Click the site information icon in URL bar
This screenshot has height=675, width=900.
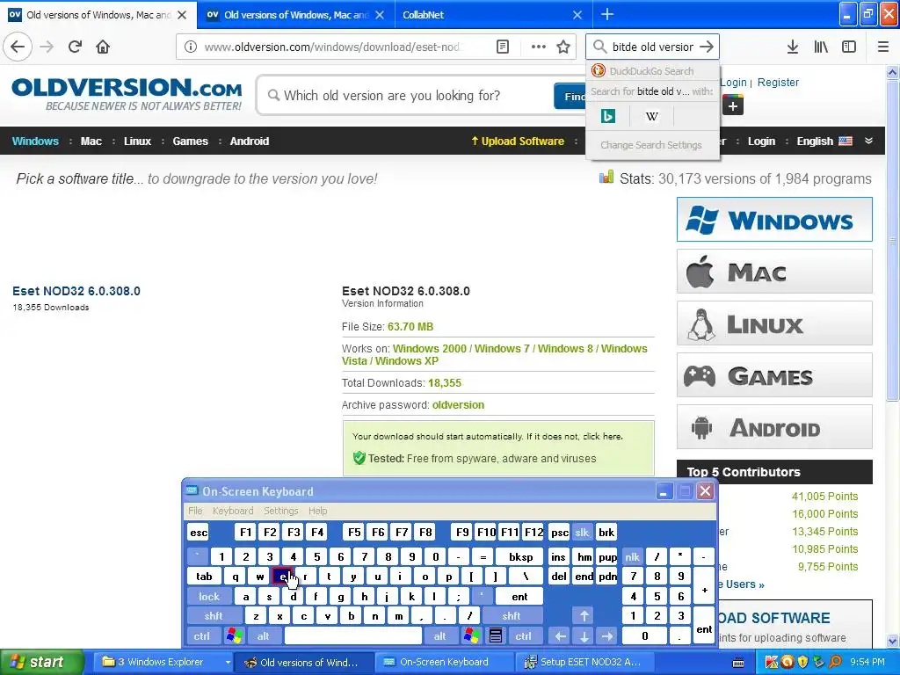pyautogui.click(x=191, y=47)
